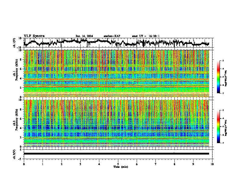239x184 pixels.
Task: Click time axis tick label '7'
Action: 156,164
